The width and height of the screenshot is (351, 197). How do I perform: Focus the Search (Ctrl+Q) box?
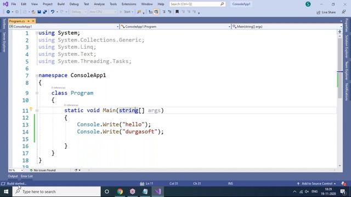197,4
